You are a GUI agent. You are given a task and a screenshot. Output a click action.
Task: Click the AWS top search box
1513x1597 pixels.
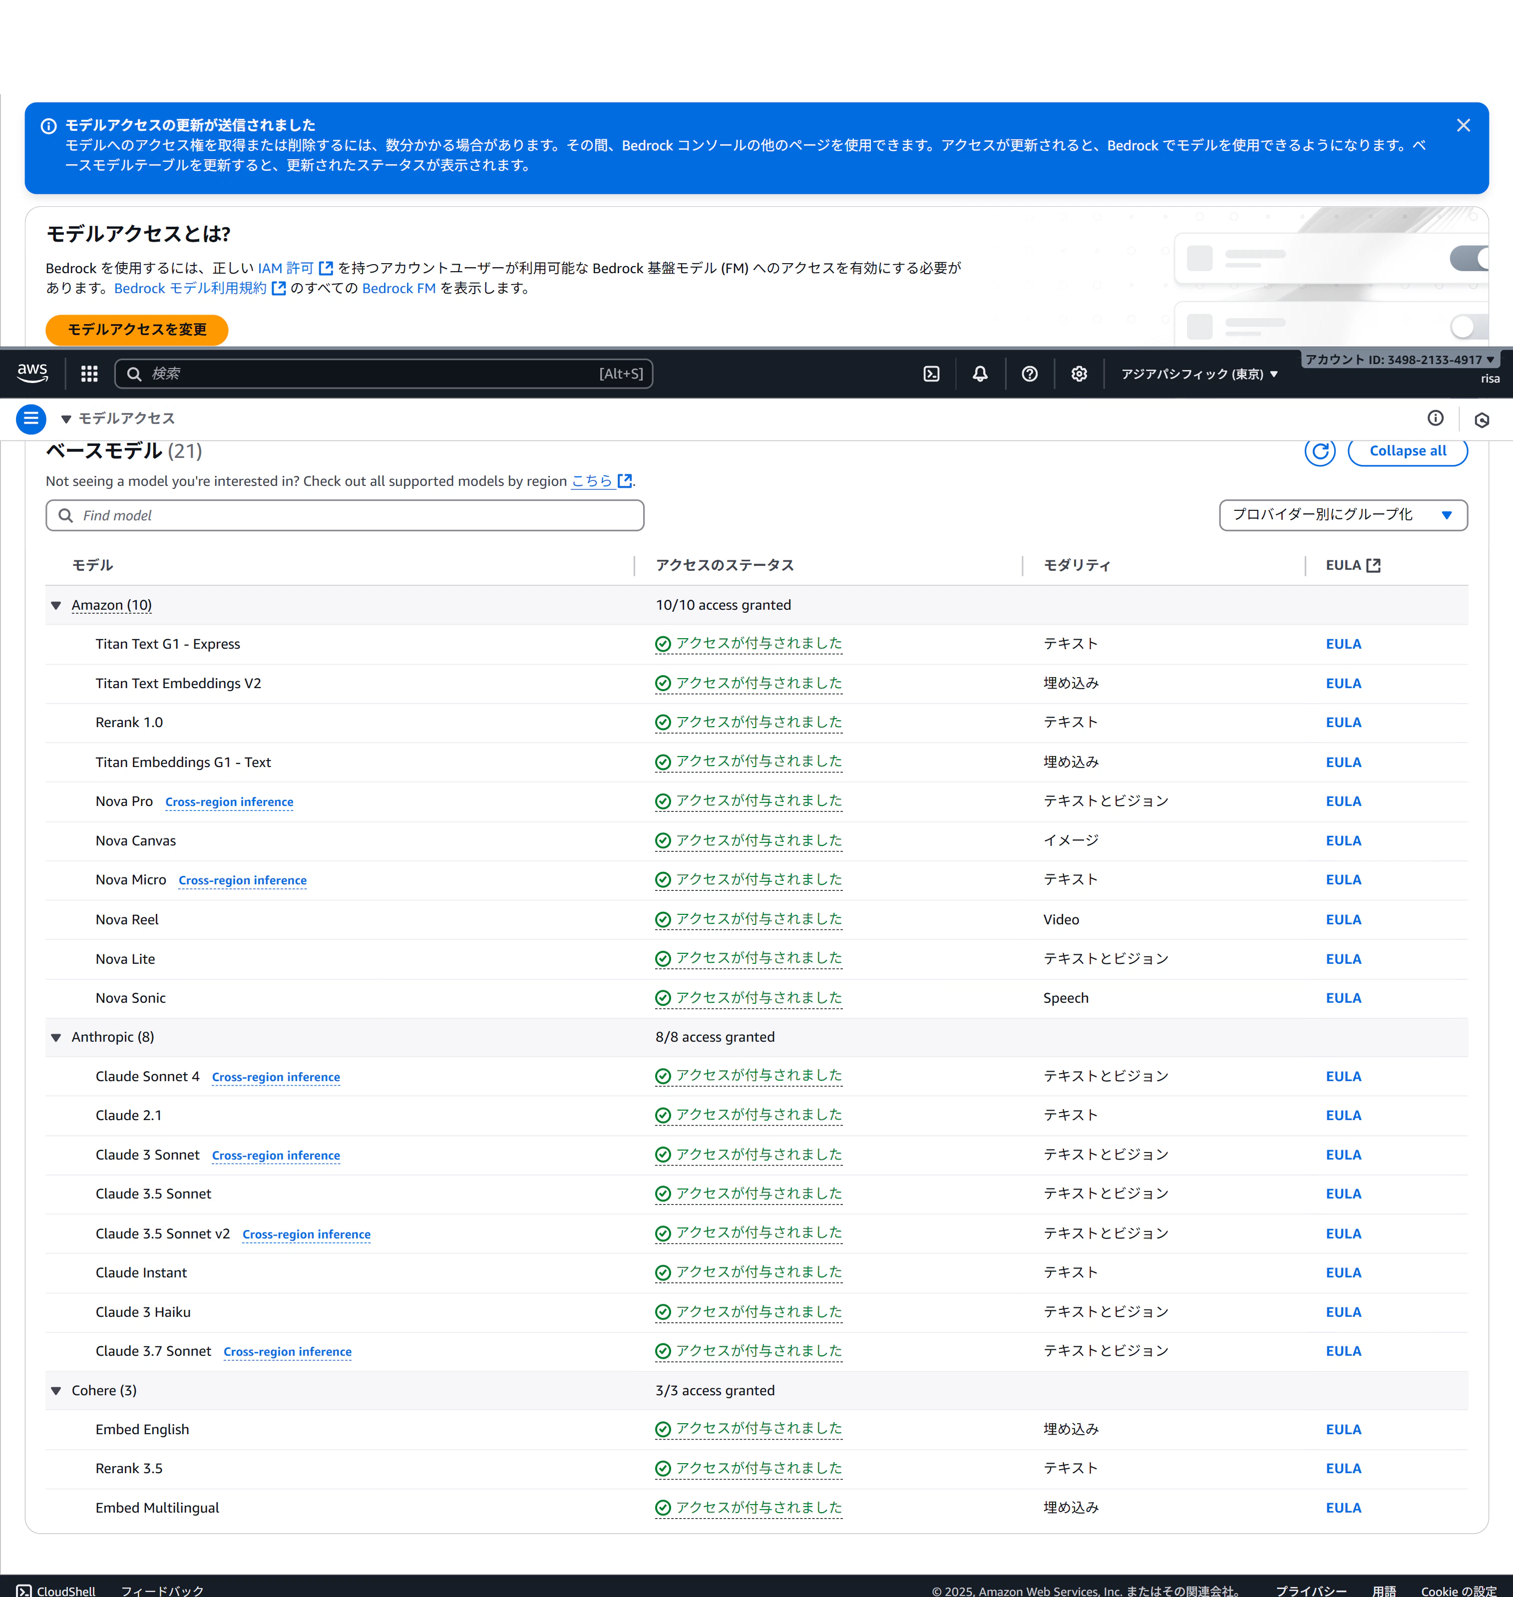pos(384,374)
